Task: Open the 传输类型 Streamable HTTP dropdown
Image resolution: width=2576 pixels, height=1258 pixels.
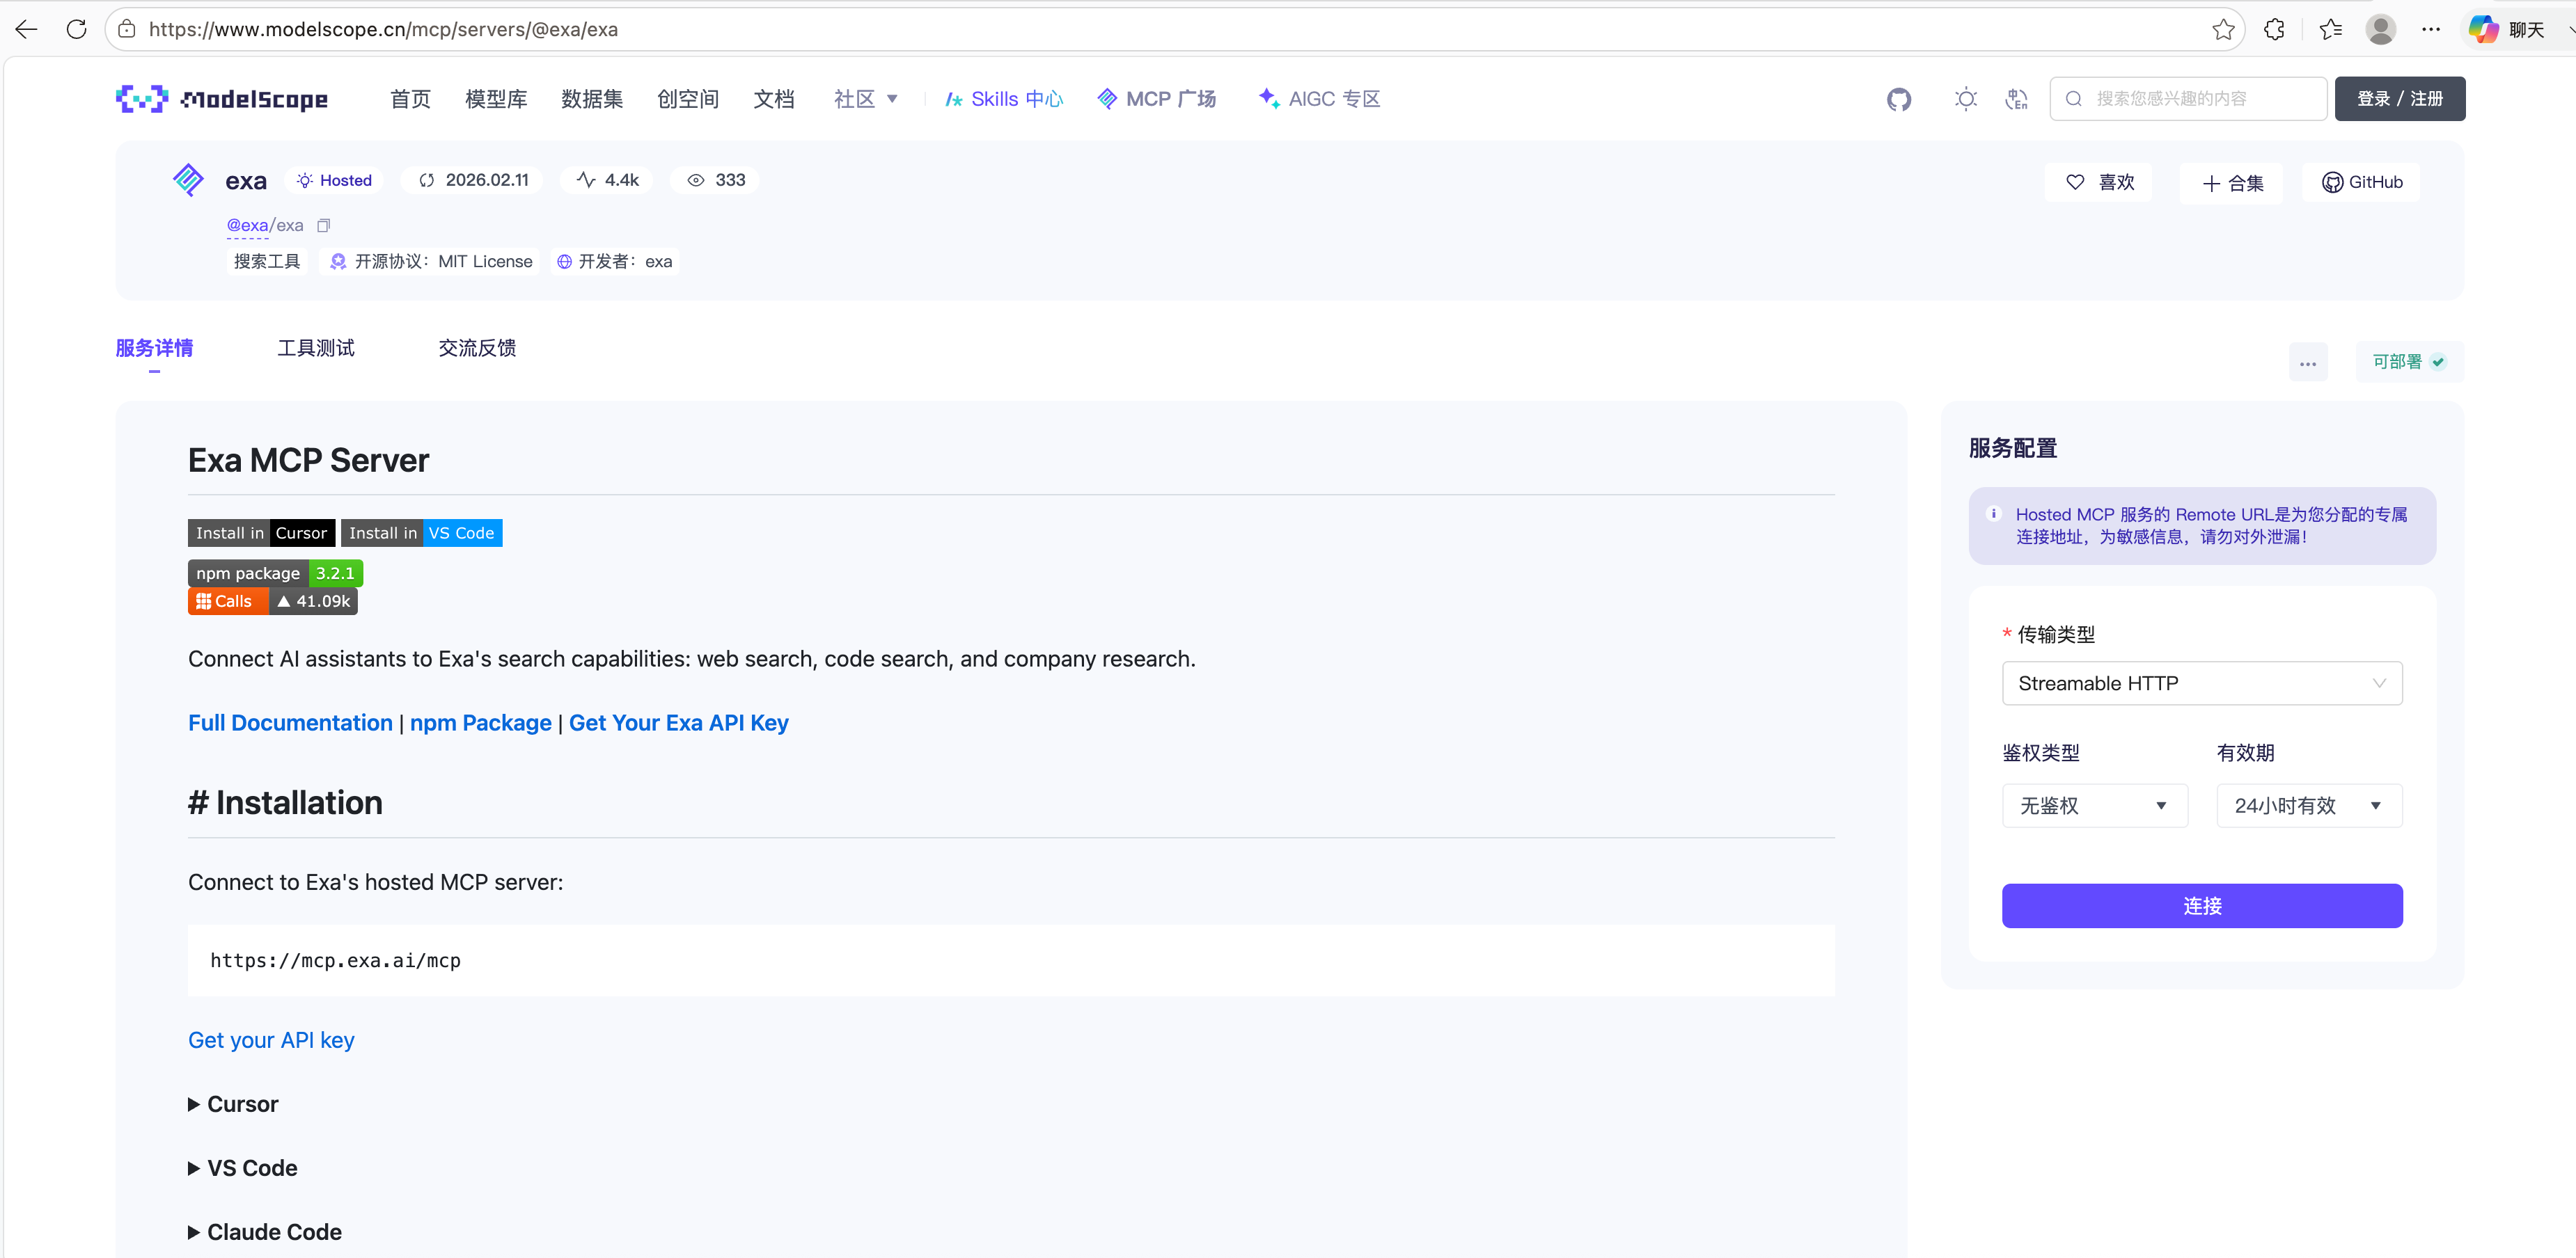Action: pyautogui.click(x=2202, y=683)
